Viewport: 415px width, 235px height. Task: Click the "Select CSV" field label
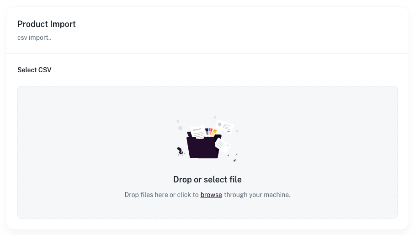click(x=34, y=70)
